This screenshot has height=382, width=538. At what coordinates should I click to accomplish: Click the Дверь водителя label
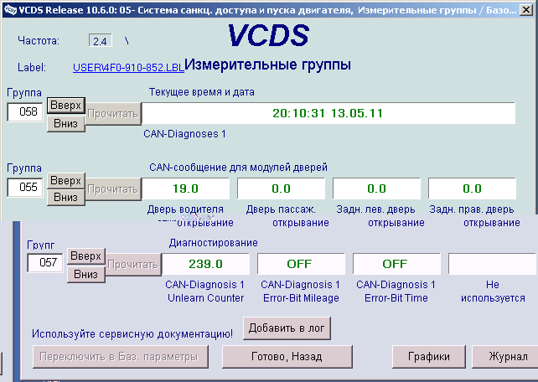[185, 209]
